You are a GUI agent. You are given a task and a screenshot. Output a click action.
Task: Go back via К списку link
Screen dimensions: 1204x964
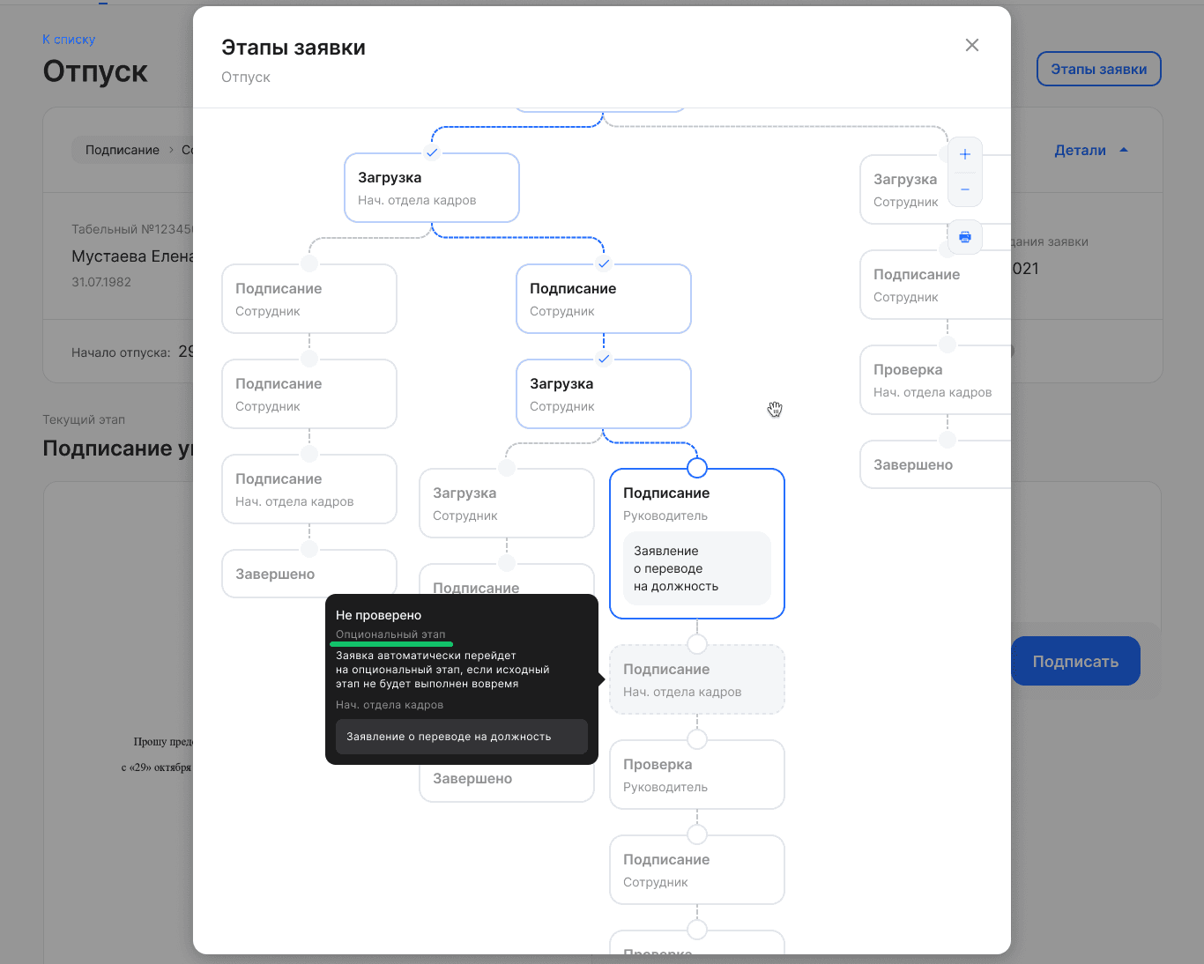69,40
